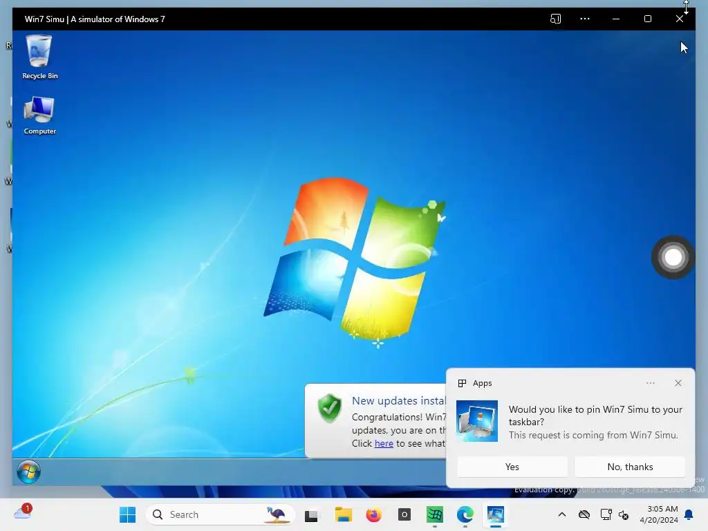708x531 pixels.
Task: Follow the 'here' link in updates notification
Action: (384, 443)
